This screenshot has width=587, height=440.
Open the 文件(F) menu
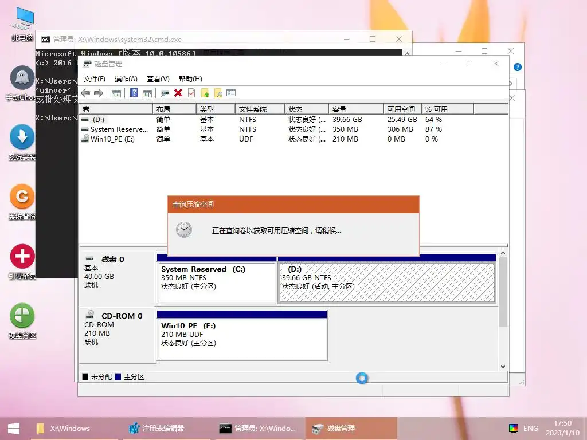[x=95, y=79]
